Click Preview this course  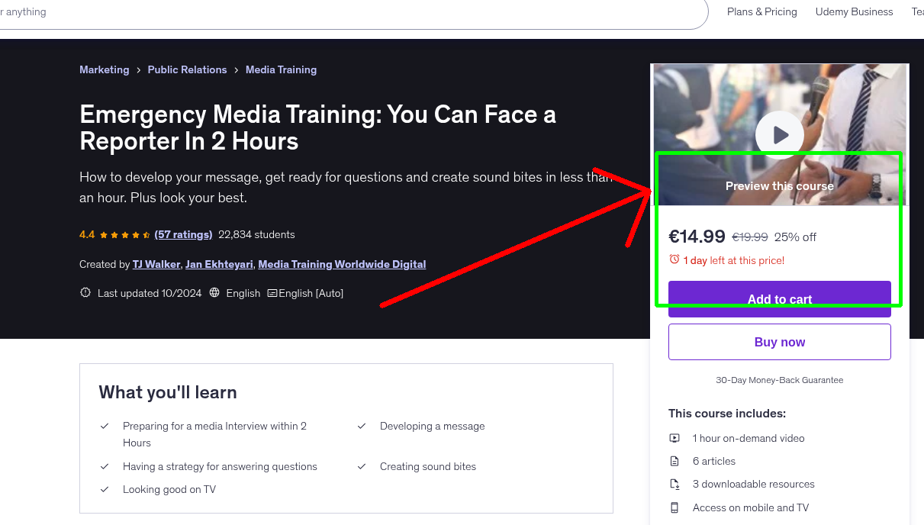(x=779, y=185)
